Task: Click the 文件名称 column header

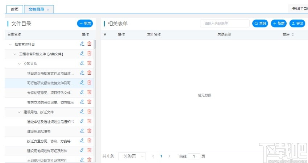Action: 154,34
